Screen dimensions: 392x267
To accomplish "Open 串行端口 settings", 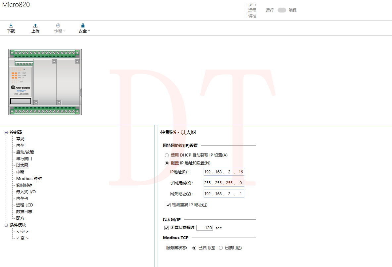I will (x=24, y=158).
